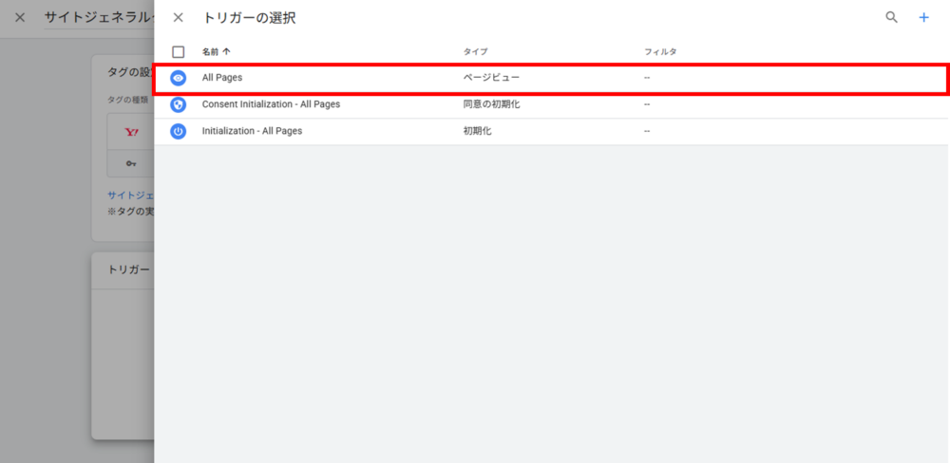Click the search icon in trigger panel
950x463 pixels.
click(891, 17)
